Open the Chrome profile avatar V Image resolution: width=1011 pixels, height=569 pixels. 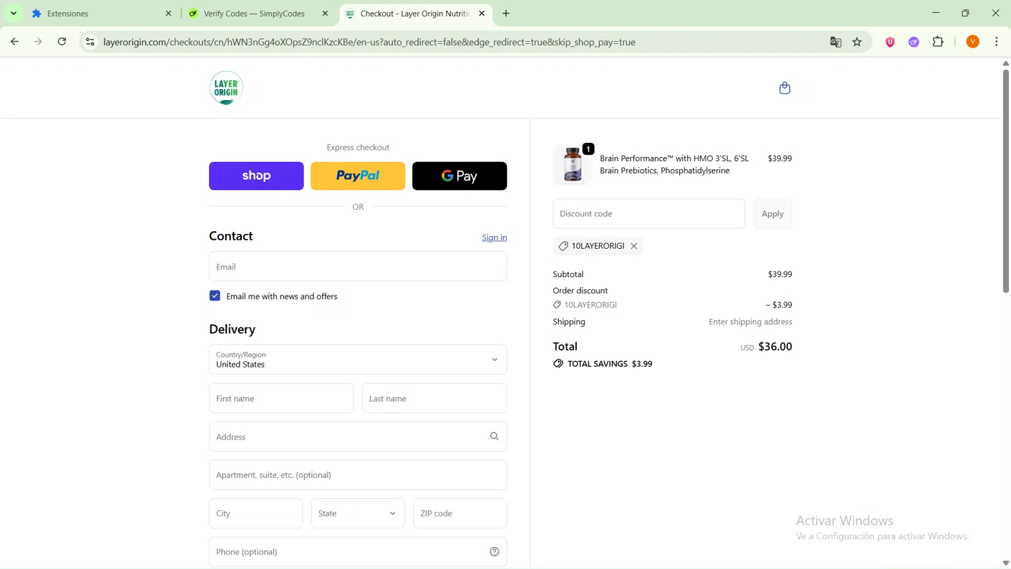pos(973,42)
